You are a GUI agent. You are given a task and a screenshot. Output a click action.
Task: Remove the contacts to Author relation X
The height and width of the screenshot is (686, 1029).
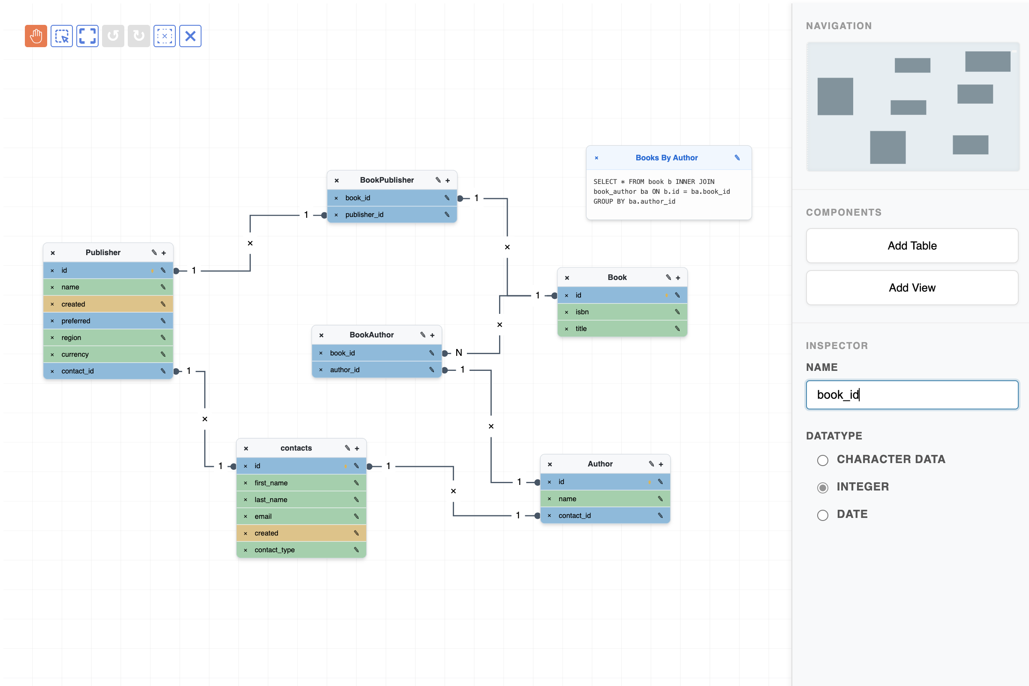coord(454,491)
